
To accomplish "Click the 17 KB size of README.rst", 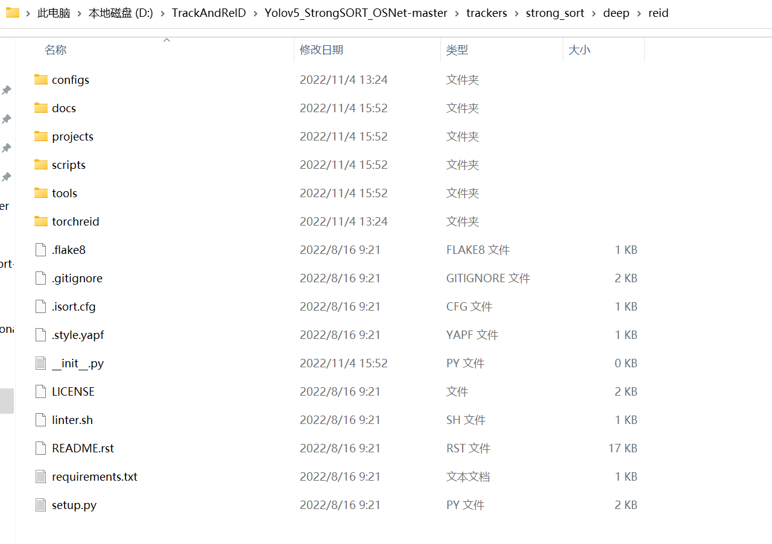I will [622, 448].
